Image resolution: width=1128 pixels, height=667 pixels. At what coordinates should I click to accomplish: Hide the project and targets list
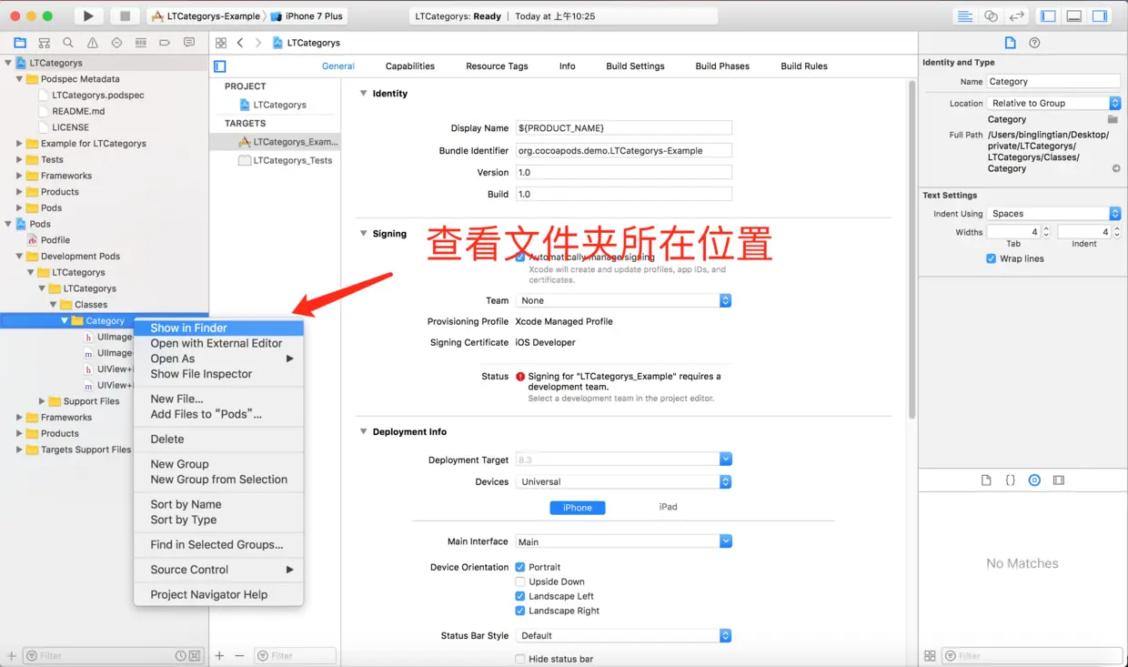[219, 66]
